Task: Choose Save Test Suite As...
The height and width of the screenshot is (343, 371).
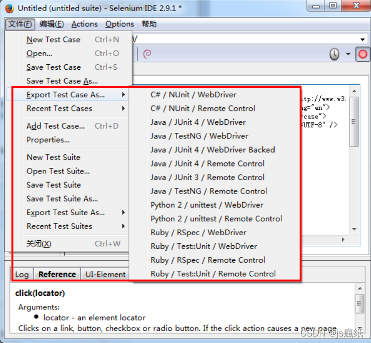Action: click(69, 199)
